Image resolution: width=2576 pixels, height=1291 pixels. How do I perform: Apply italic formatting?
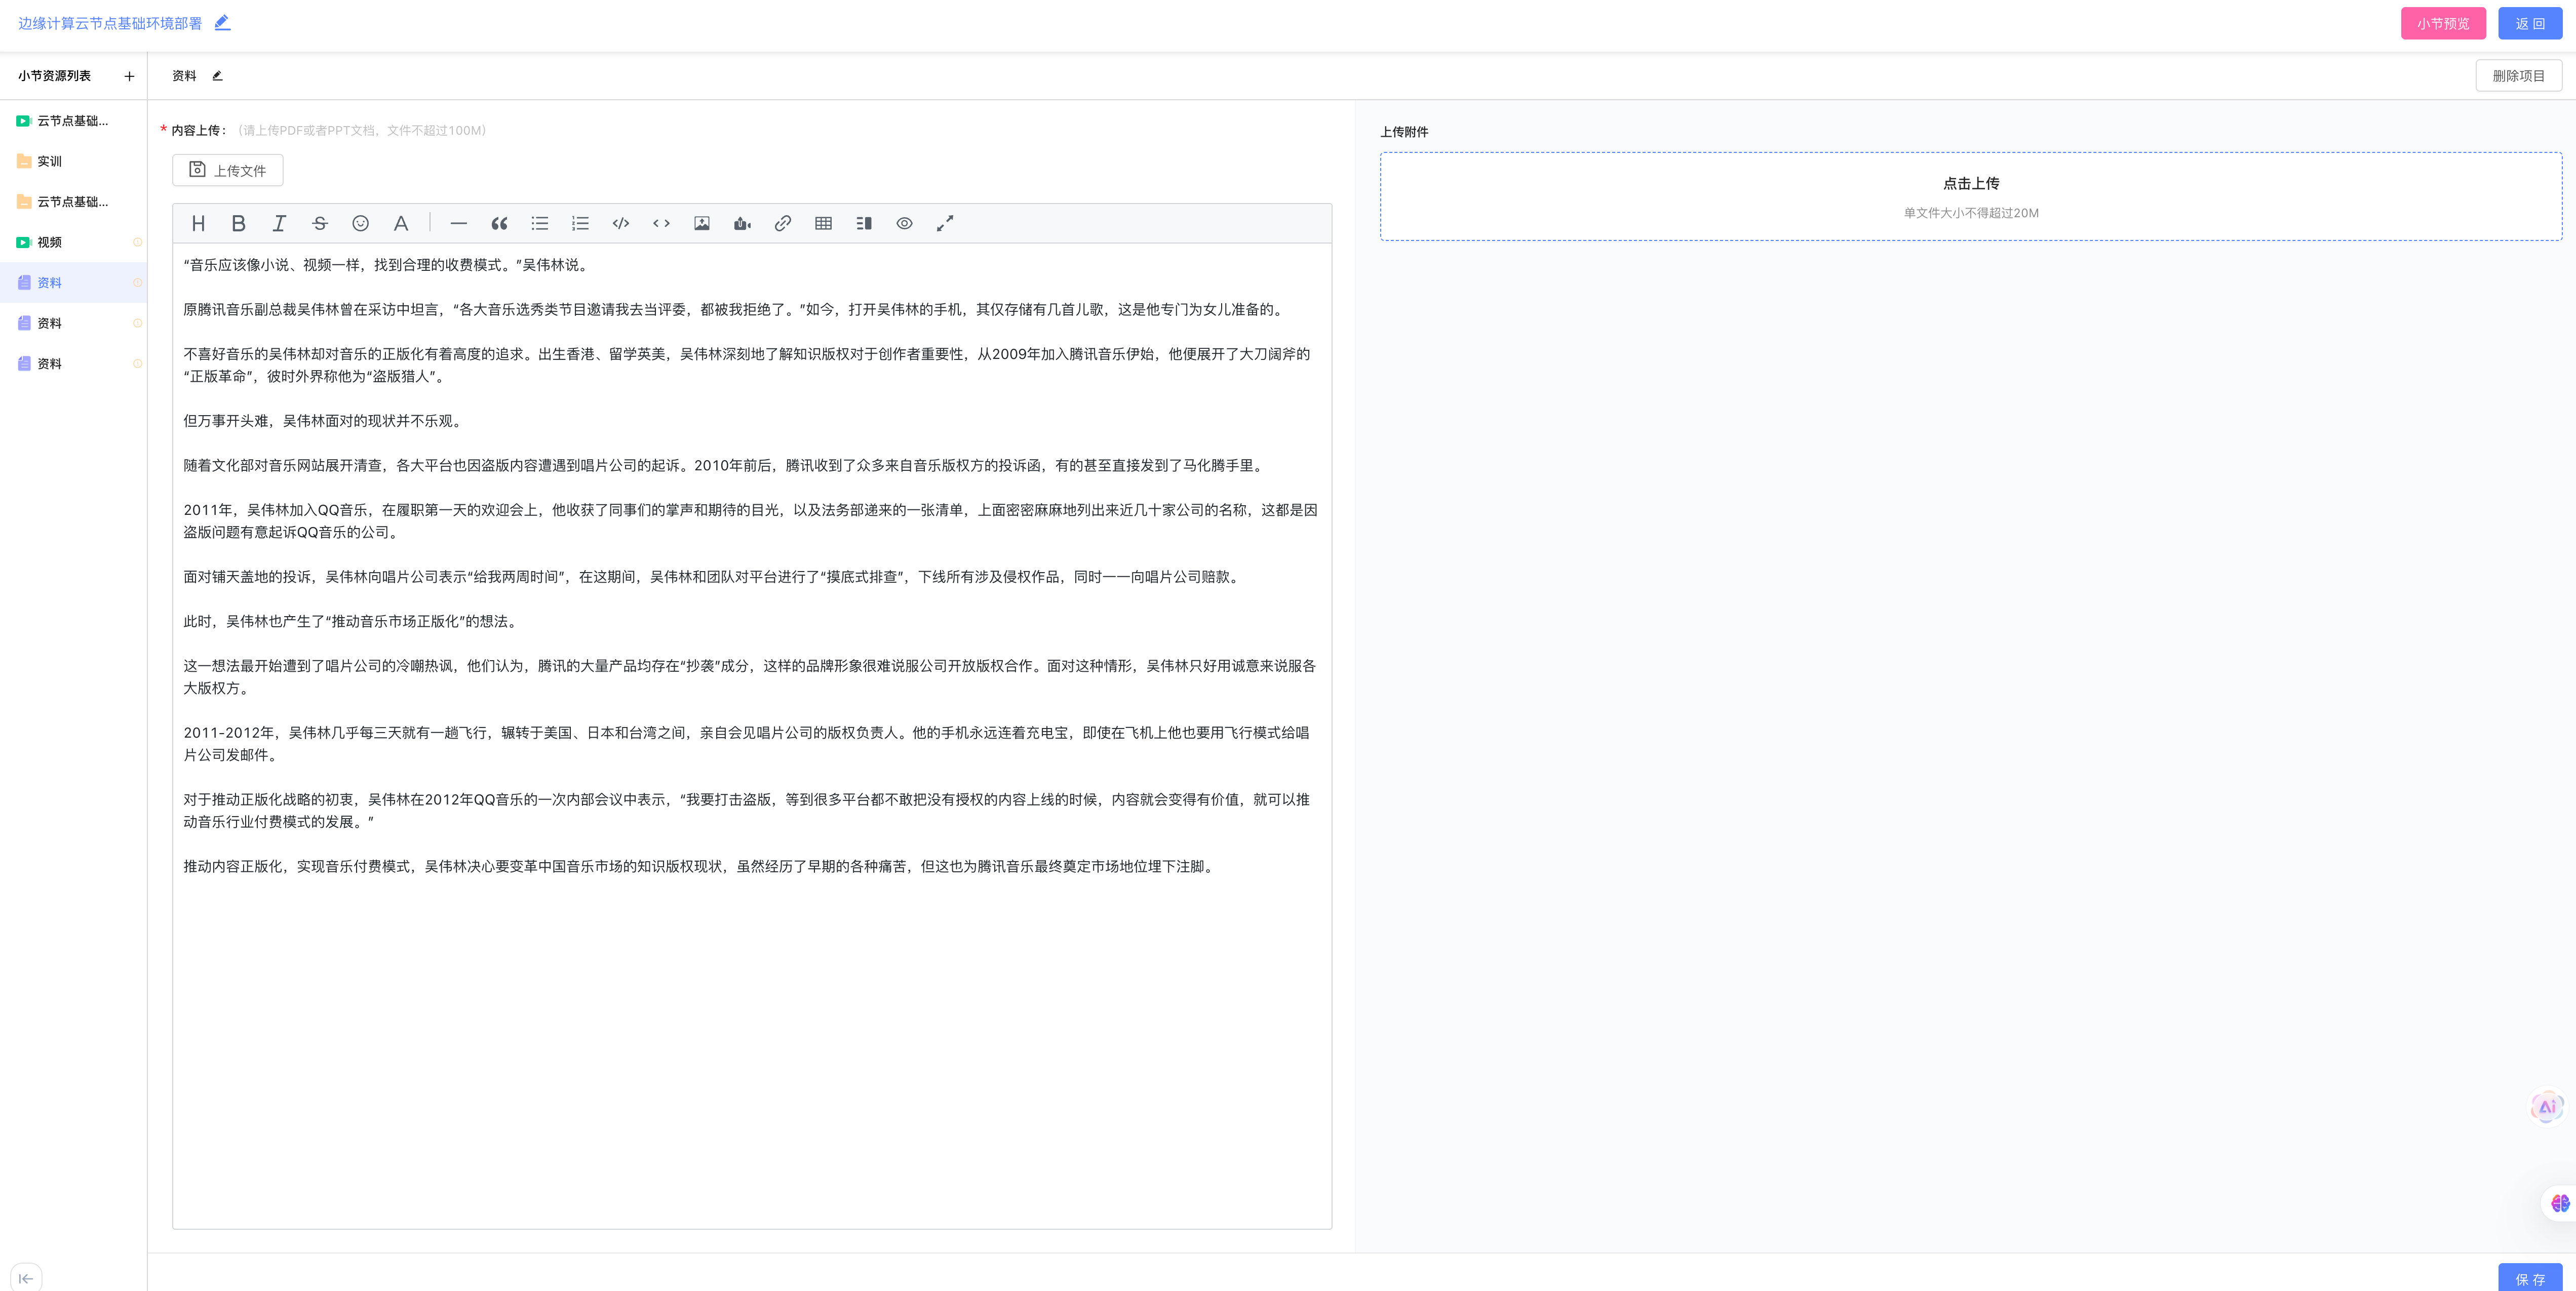(279, 223)
